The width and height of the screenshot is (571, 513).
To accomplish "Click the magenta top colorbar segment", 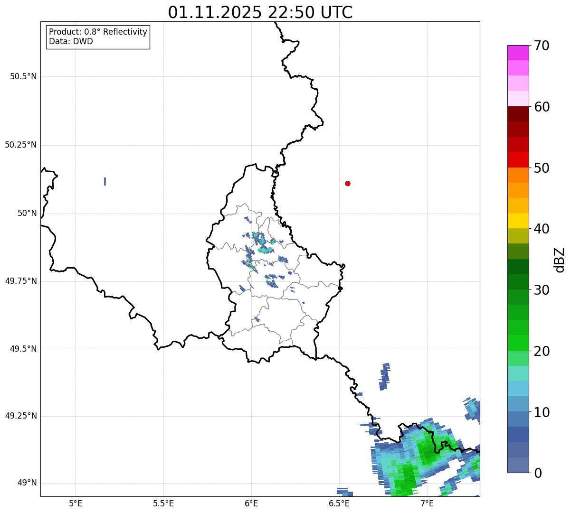I will [x=518, y=53].
